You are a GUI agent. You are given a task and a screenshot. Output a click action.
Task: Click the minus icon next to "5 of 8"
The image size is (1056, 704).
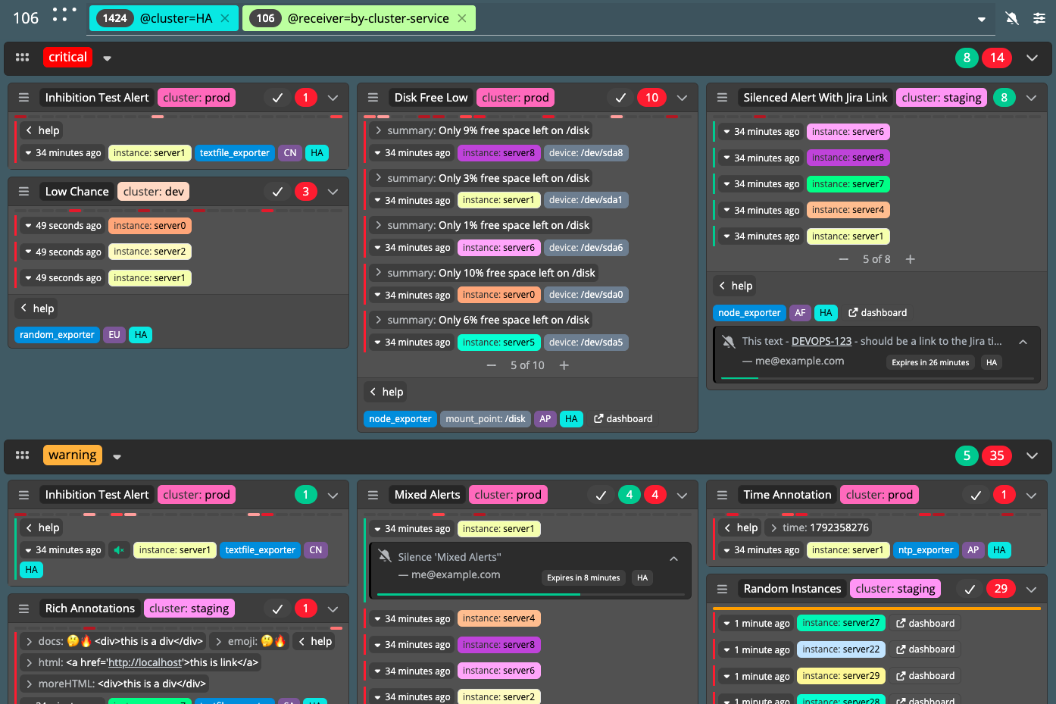[x=844, y=259]
